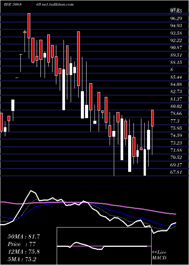This screenshot has height=265, width=189.
Task: Click the 50MA : 81.7 readout
Action: [24, 237]
